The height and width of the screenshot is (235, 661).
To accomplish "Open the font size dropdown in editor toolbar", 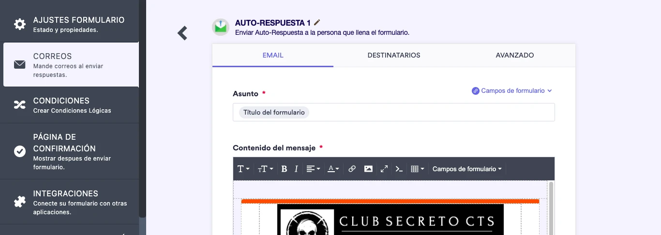I will coord(265,169).
